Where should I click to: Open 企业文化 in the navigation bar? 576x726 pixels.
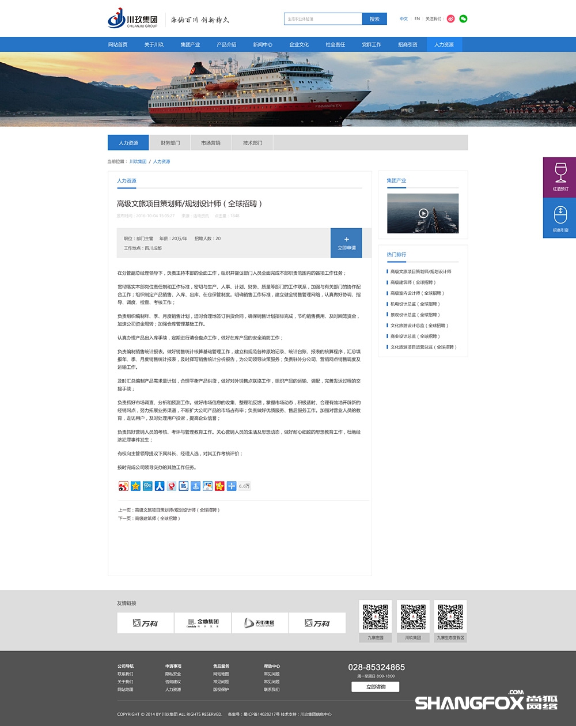(x=299, y=44)
